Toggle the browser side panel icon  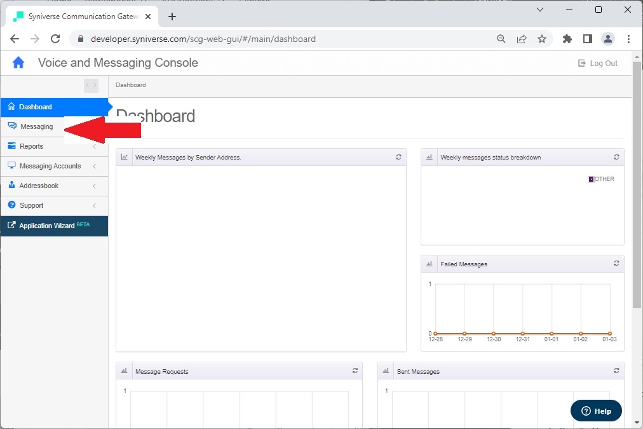(588, 39)
